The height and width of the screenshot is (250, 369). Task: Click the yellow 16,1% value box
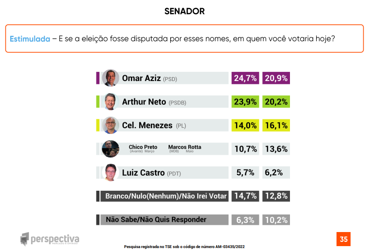(276, 125)
